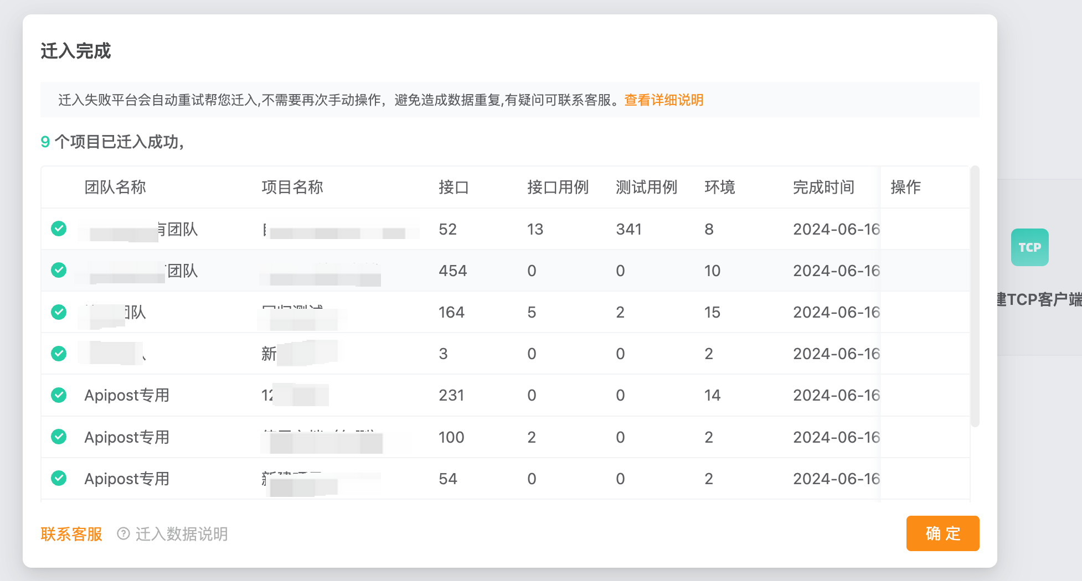Select Apipost专用 team in the 54 row

[127, 479]
